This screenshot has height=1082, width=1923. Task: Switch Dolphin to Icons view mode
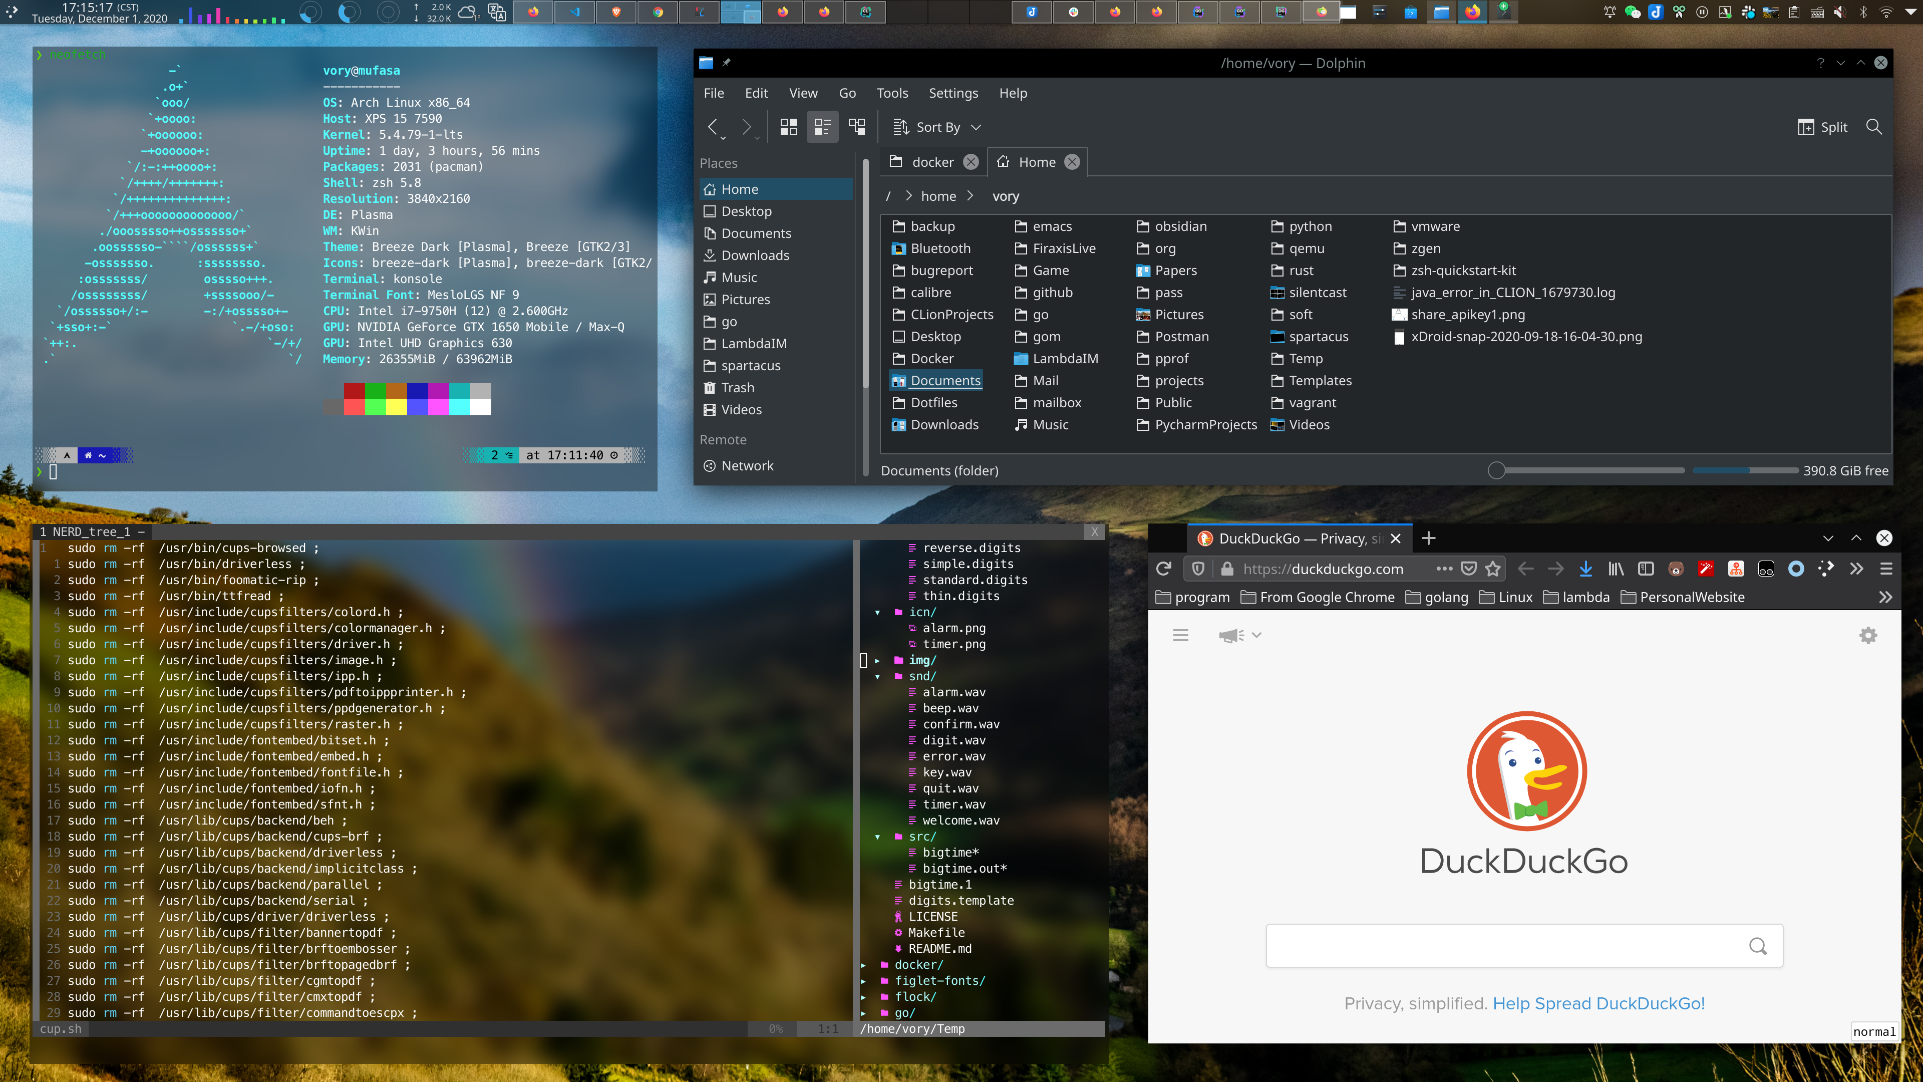point(788,127)
